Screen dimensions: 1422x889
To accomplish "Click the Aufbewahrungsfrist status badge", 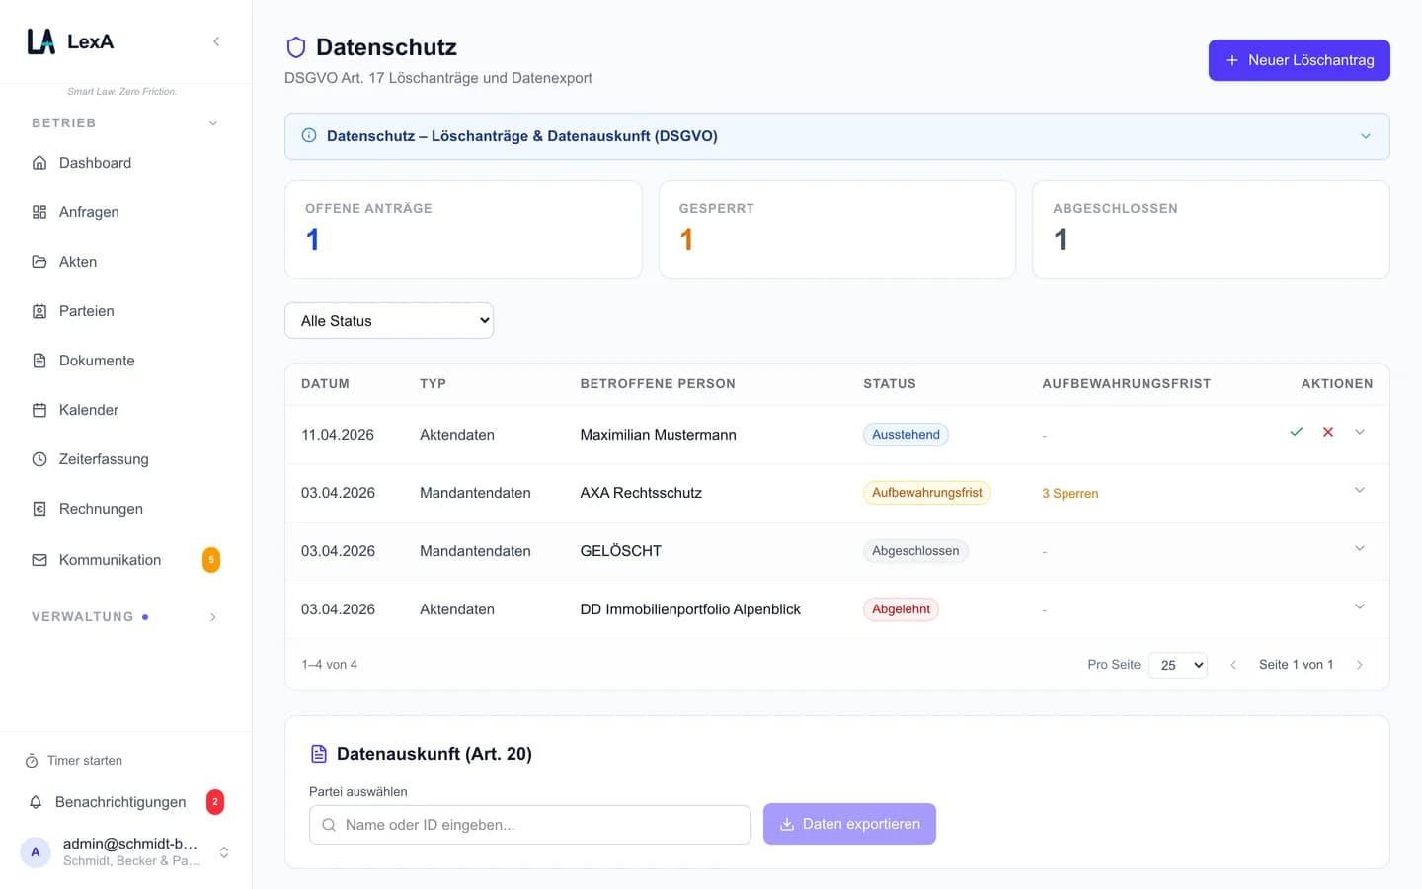I will tap(927, 493).
